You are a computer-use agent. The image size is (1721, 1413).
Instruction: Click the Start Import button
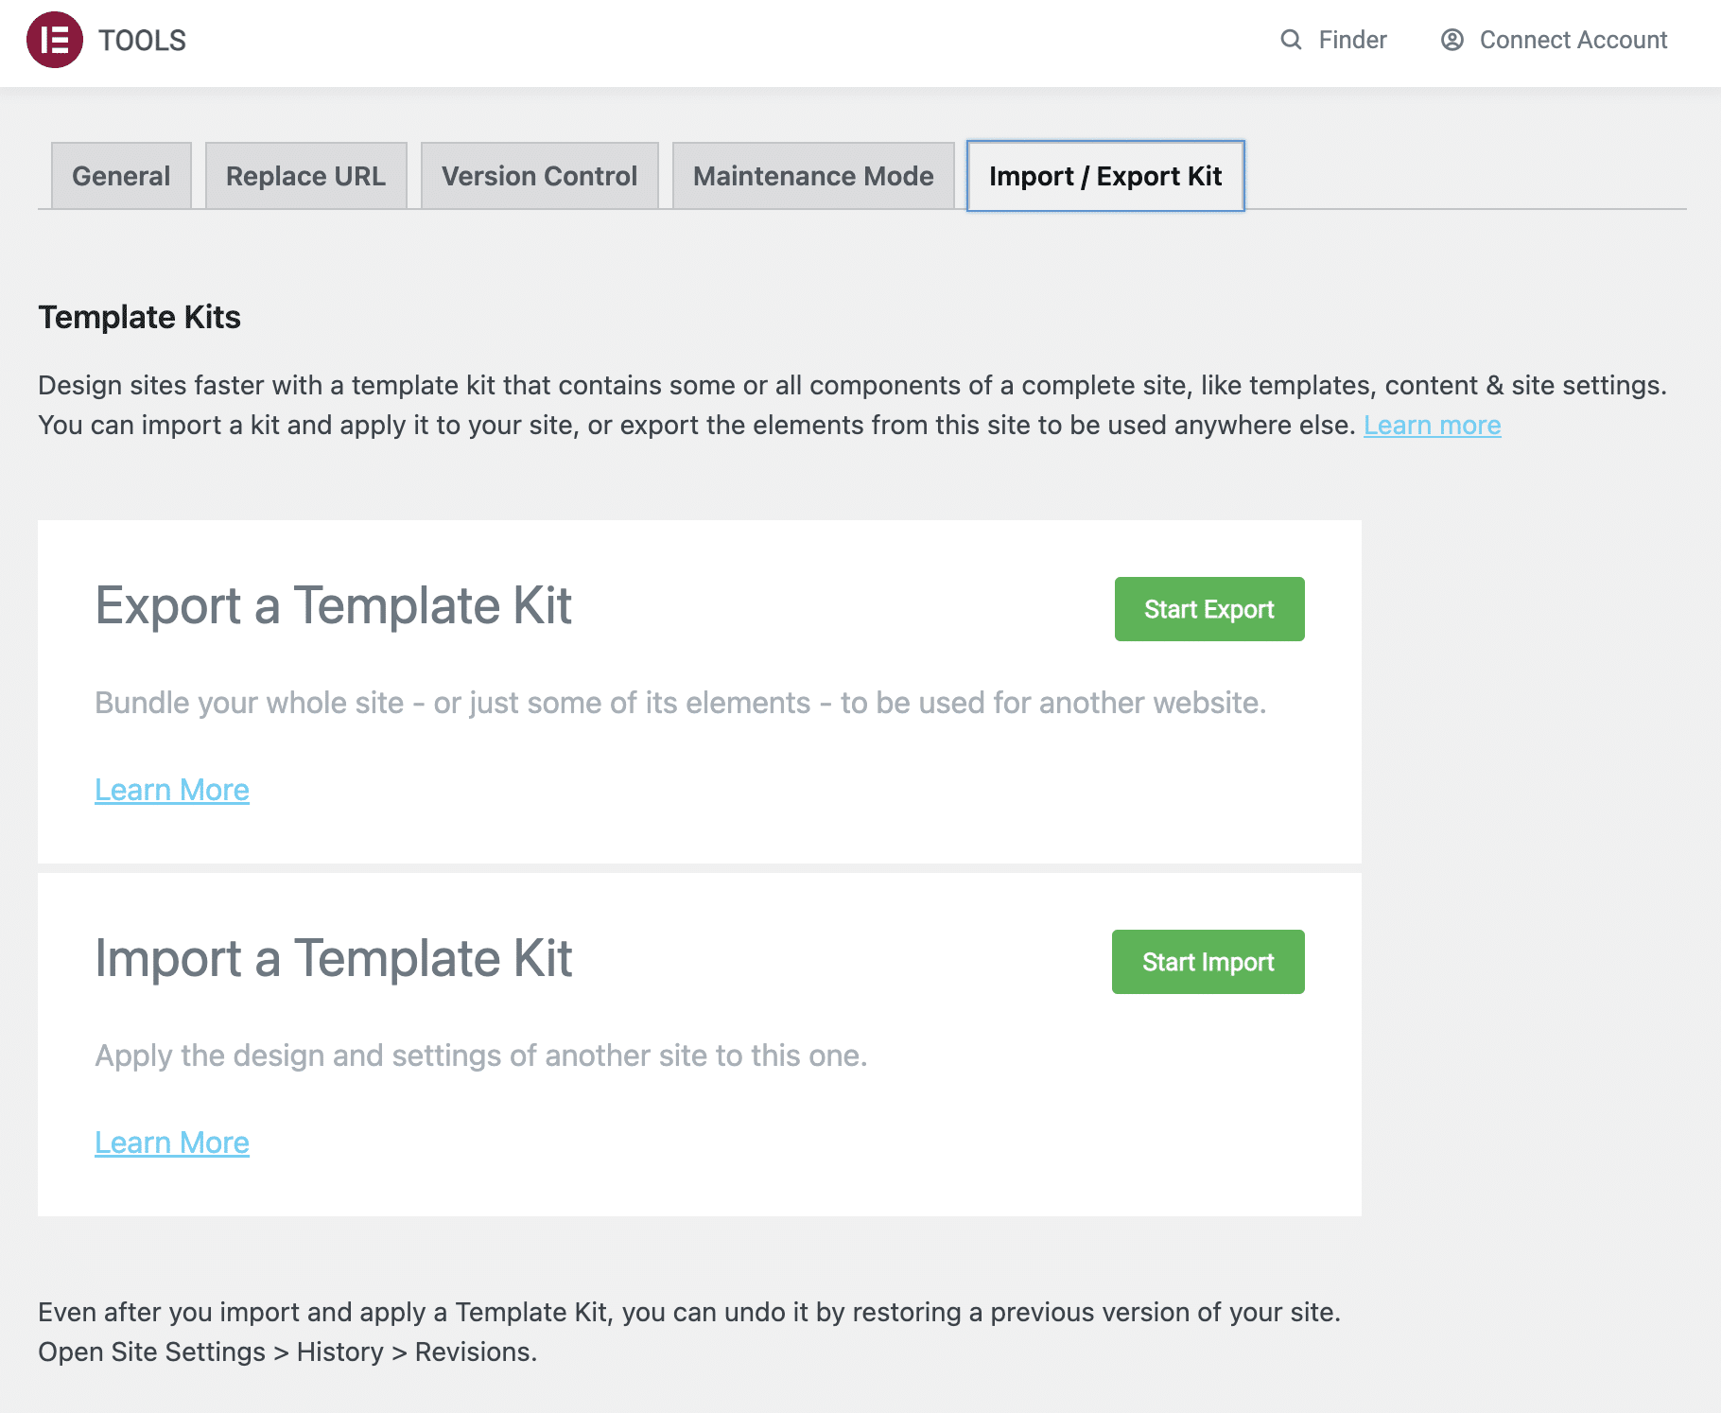pyautogui.click(x=1208, y=962)
